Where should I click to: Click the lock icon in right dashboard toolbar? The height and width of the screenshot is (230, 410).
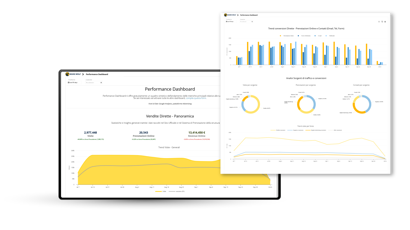pos(385,22)
